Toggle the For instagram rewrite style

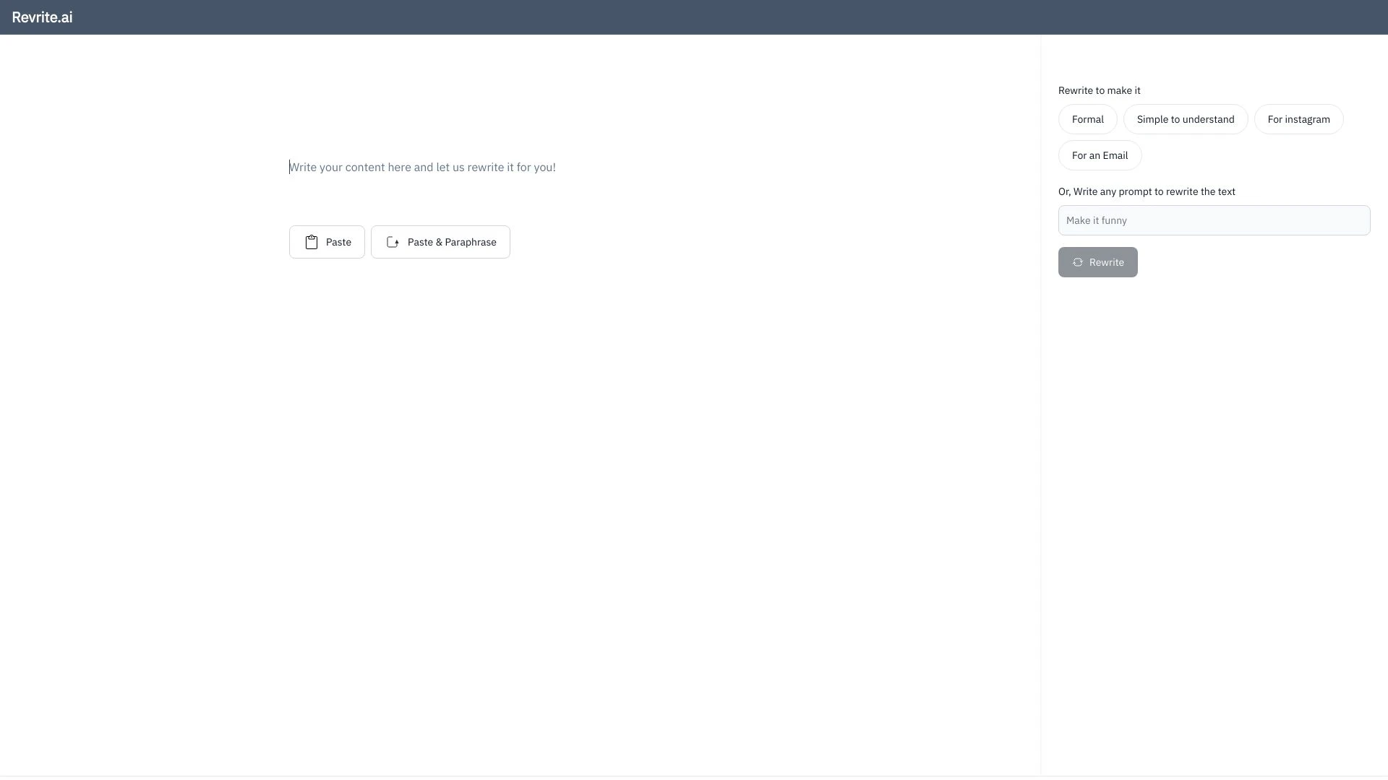pyautogui.click(x=1299, y=119)
